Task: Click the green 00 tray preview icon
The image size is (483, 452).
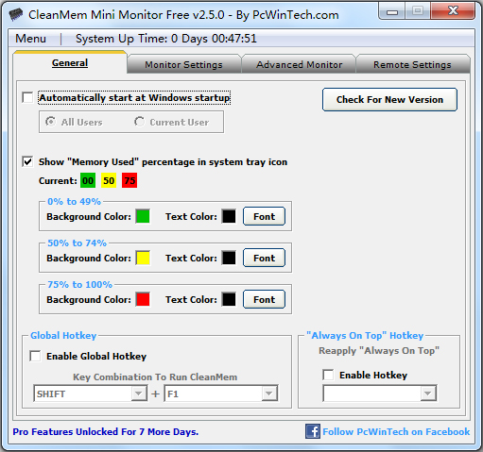Action: pyautogui.click(x=88, y=180)
